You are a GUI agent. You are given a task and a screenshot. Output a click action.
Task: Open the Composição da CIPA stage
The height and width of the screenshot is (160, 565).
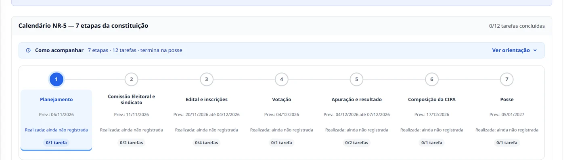(432, 100)
